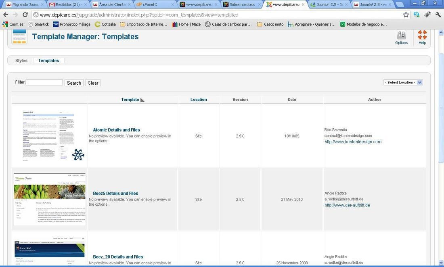Open the Importado de Interne... bookmark folder
The width and height of the screenshot is (444, 267).
(x=144, y=24)
